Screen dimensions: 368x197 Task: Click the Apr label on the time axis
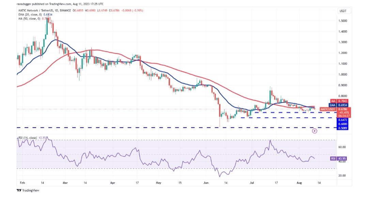[112, 182]
